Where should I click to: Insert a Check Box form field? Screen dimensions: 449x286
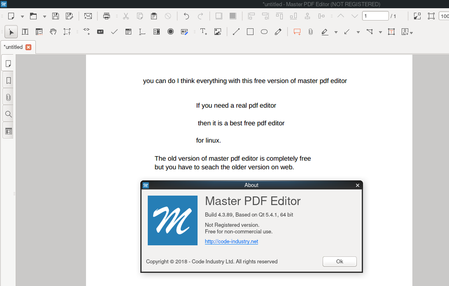click(x=114, y=32)
